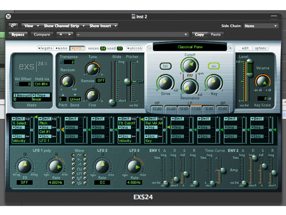Click the up arrow above Pitch Bend
Image resolution: width=286 pixels, height=215 pixels.
pyautogui.click(x=63, y=95)
